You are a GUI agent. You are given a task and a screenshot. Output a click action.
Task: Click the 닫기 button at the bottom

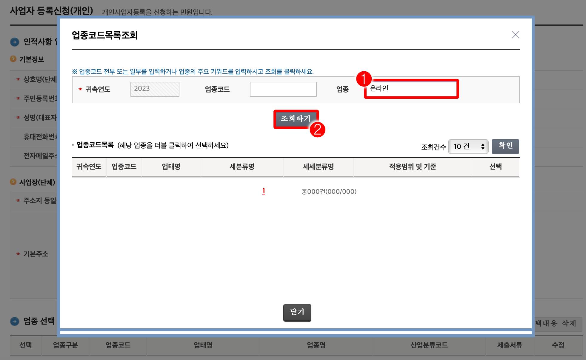click(x=297, y=312)
